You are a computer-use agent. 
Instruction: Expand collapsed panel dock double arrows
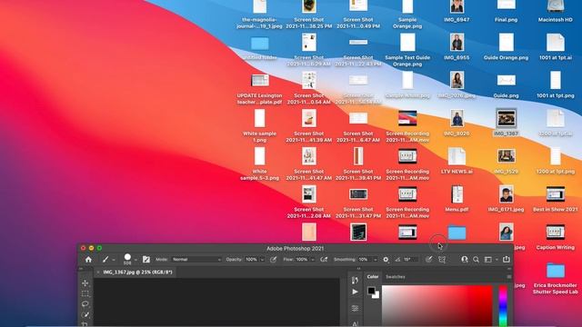pyautogui.click(x=358, y=269)
